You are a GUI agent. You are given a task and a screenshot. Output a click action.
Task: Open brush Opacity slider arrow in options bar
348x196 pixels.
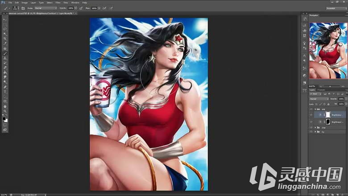[x=76, y=8]
